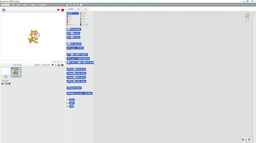Screen dimensions: 256x143
Task: Click the set x to 0 block
Action: click(76, 73)
